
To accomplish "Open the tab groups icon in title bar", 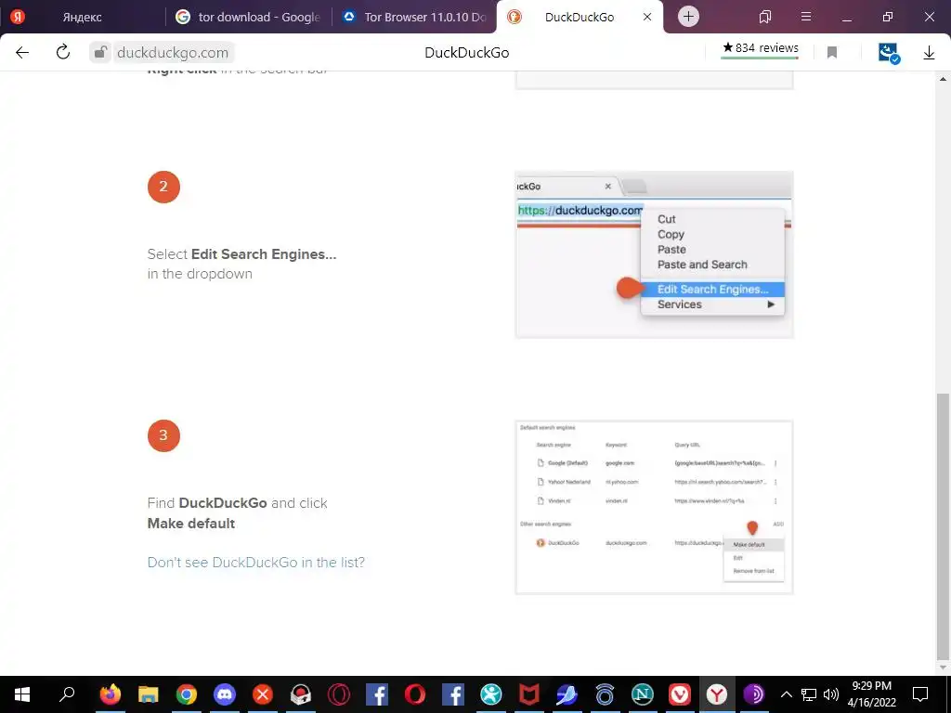I will pos(765,17).
